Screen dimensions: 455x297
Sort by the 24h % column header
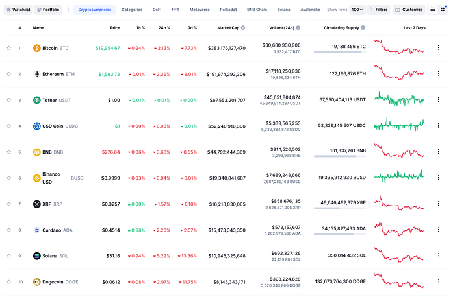click(164, 28)
